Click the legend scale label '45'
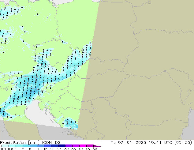Screen dimensions: 194x150 point(88,149)
